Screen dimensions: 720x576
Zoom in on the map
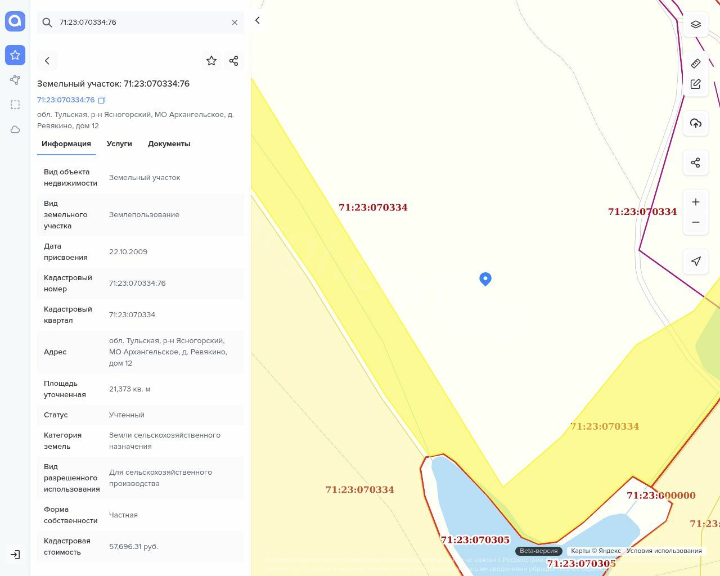[x=695, y=202]
